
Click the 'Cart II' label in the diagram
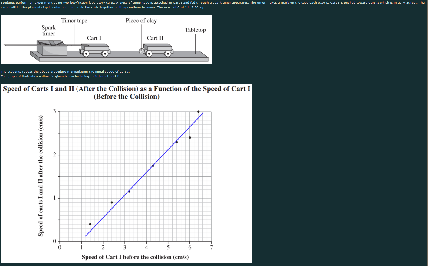[x=155, y=38]
